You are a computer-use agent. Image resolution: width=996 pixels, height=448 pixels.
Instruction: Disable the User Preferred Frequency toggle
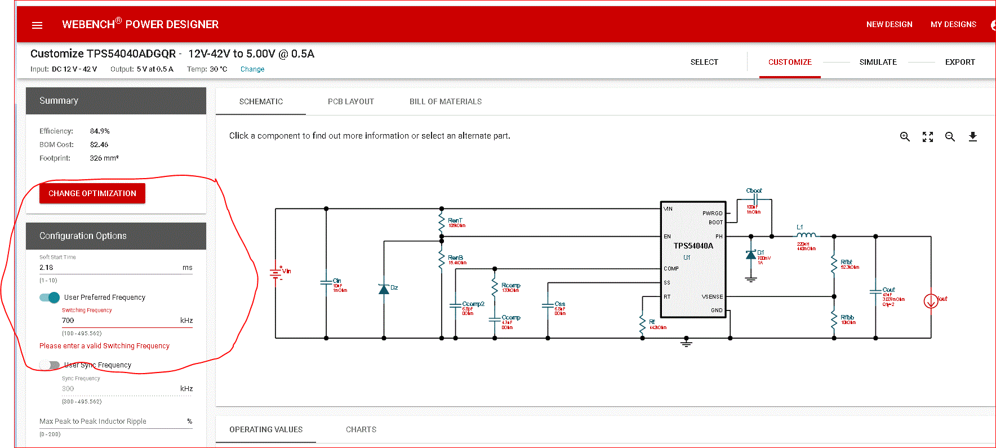(x=50, y=298)
